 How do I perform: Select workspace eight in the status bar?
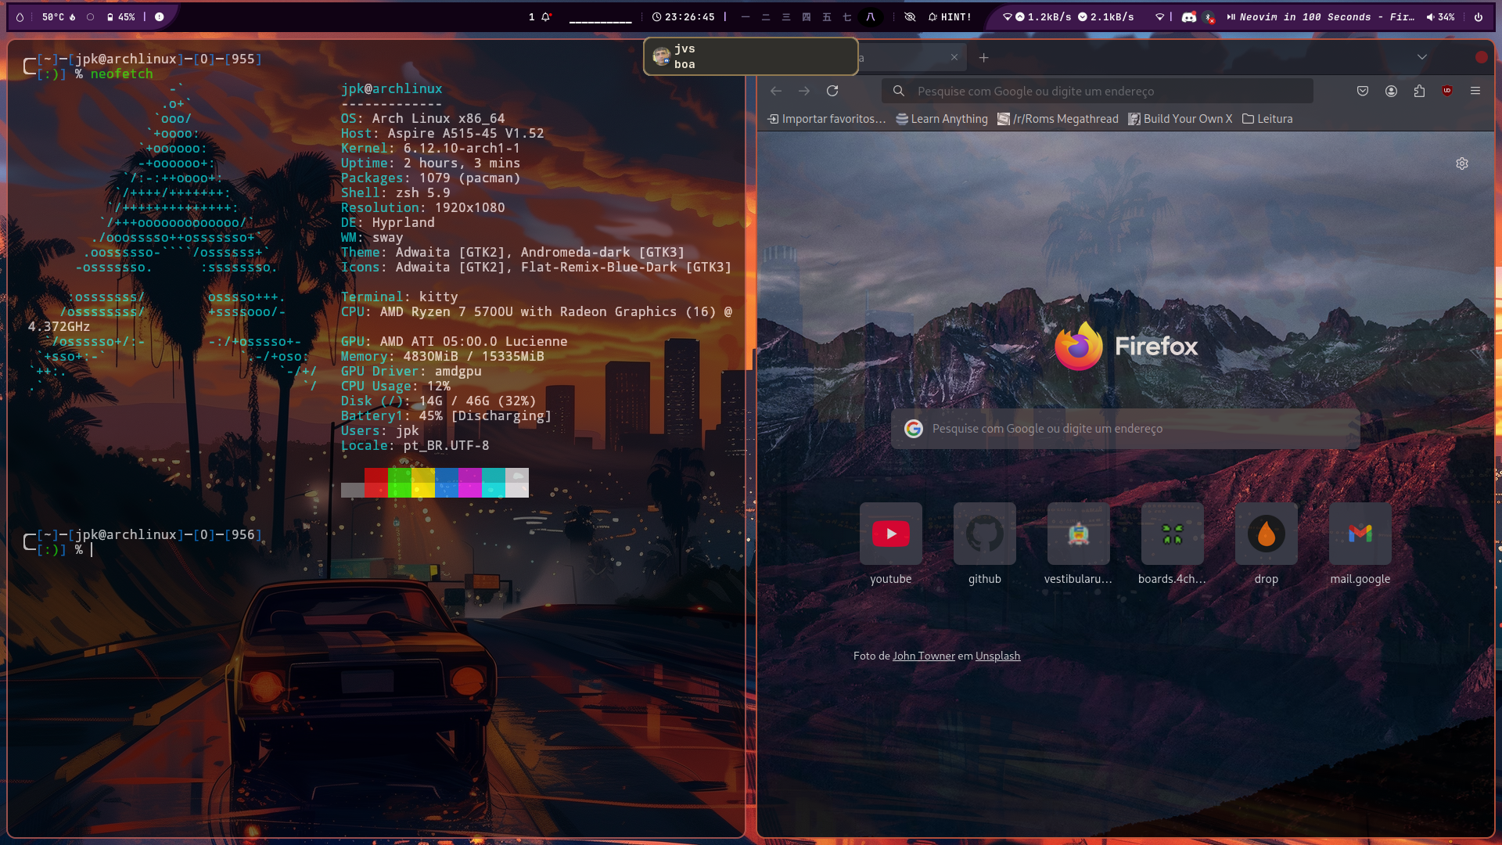871,16
